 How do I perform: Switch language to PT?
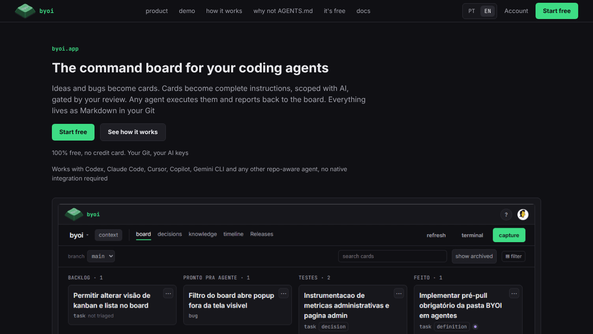(472, 11)
